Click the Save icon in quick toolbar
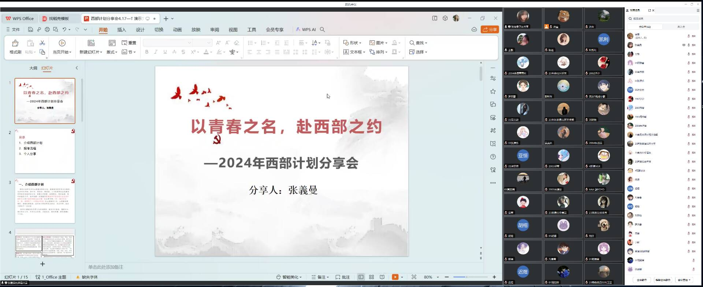Viewport: 703px width, 287px height. (30, 29)
